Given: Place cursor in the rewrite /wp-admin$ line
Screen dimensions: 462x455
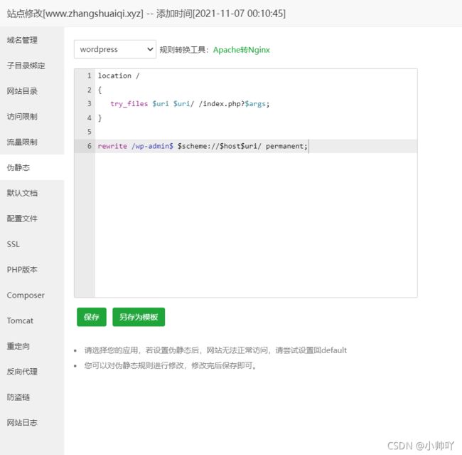Looking at the screenshot, I should (203, 146).
